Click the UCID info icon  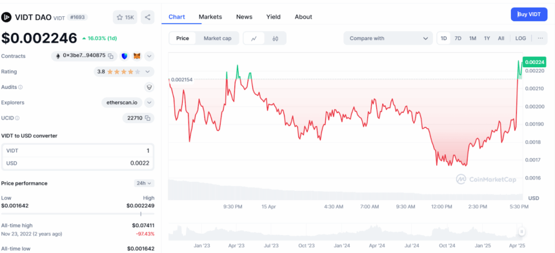[17, 118]
